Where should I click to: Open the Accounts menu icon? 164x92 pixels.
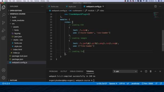click(x=3, y=70)
